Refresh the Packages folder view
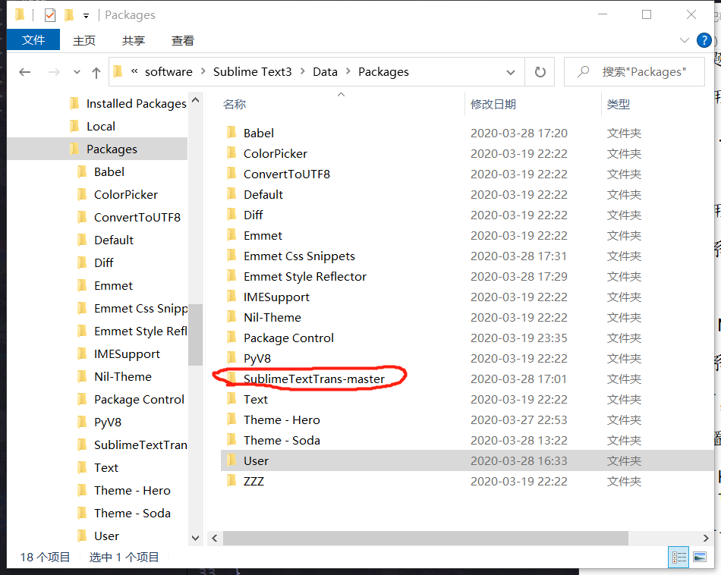The height and width of the screenshot is (575, 721). point(540,72)
